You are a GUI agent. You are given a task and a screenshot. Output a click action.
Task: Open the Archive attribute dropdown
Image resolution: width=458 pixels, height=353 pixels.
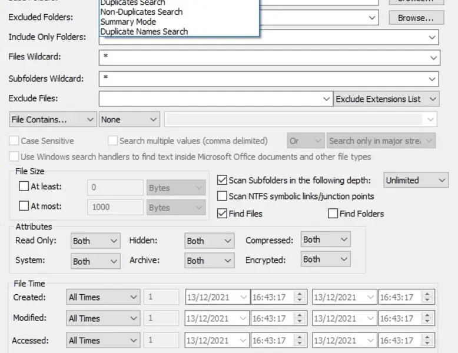click(x=210, y=261)
